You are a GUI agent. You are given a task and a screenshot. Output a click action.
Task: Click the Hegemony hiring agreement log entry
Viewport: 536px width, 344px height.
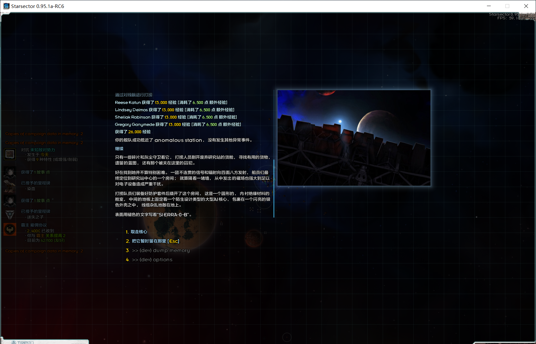point(34,225)
